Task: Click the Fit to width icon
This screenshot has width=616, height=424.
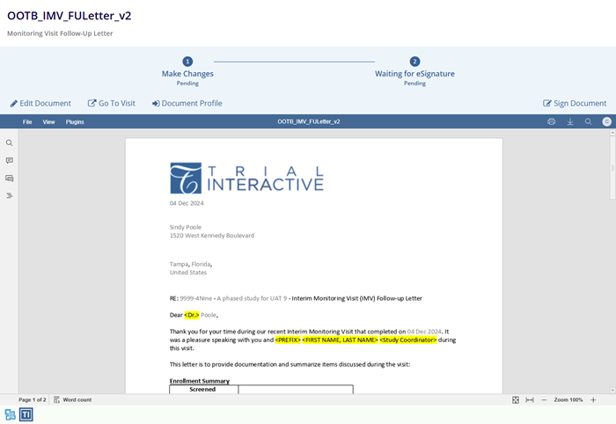Action: [530, 399]
